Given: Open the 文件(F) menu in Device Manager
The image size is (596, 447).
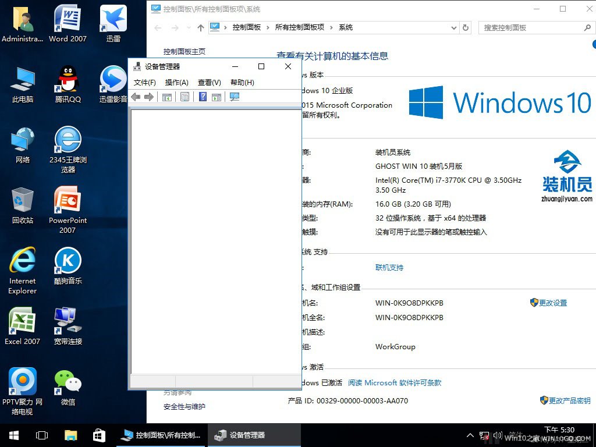Looking at the screenshot, I should [x=144, y=83].
